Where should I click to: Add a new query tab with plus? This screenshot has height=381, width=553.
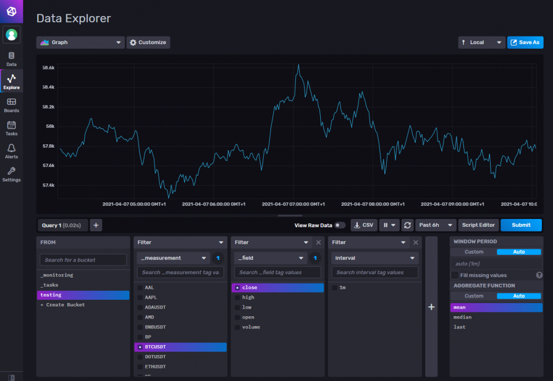tap(96, 225)
